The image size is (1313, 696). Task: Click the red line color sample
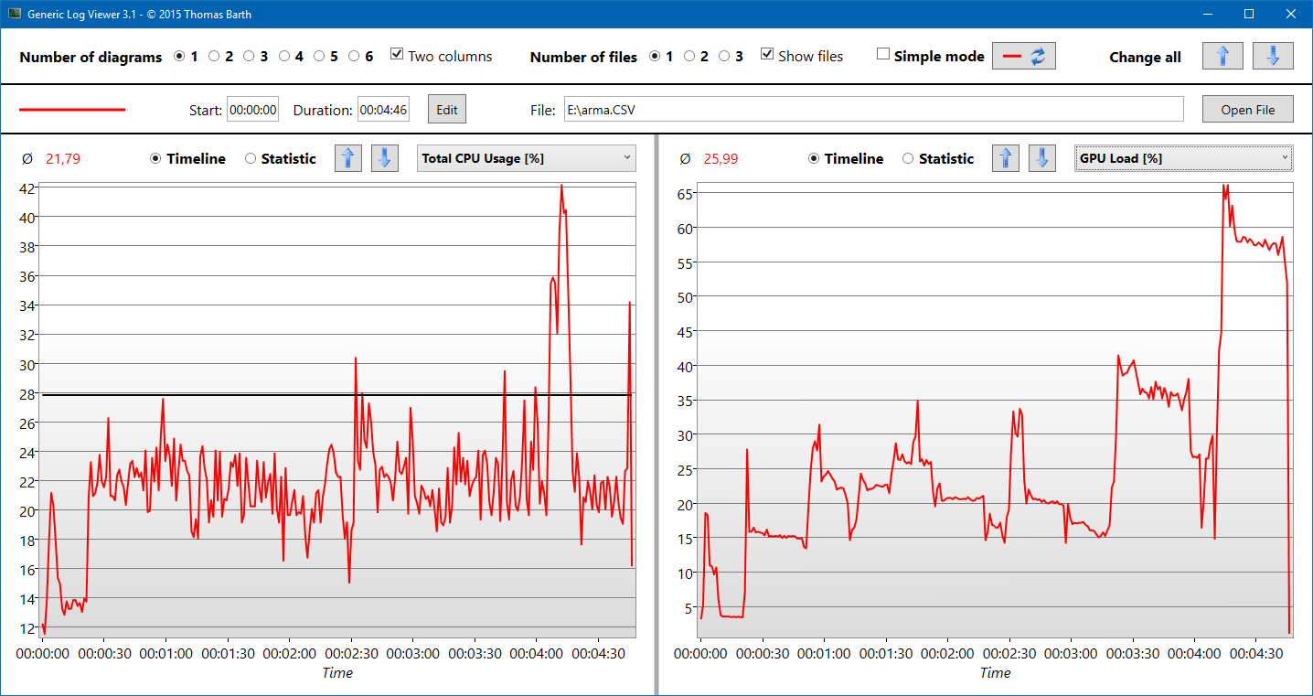72,110
